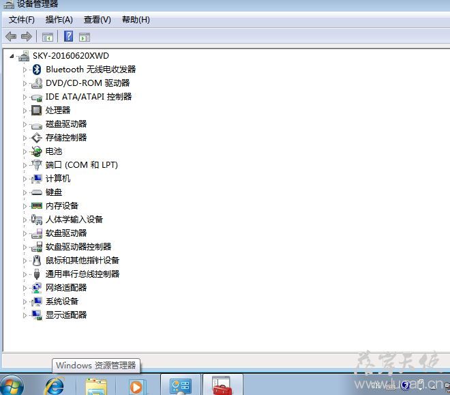
Task: Expand the 显示适配器 node arrow
Action: point(25,315)
